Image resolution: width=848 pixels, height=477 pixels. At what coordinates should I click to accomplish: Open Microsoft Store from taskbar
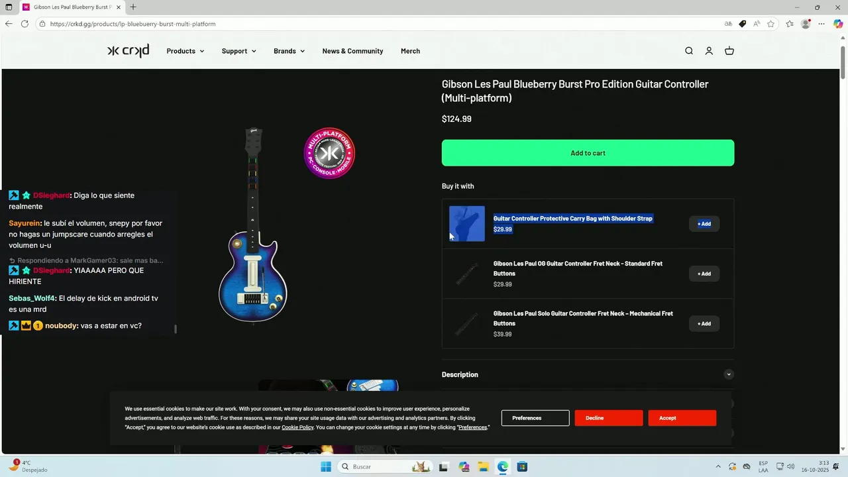click(522, 467)
